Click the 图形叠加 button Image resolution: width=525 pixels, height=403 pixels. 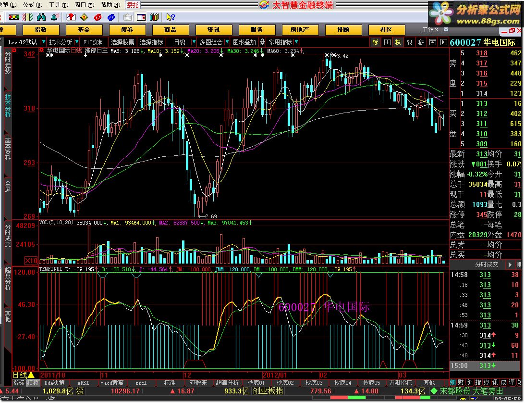click(244, 42)
